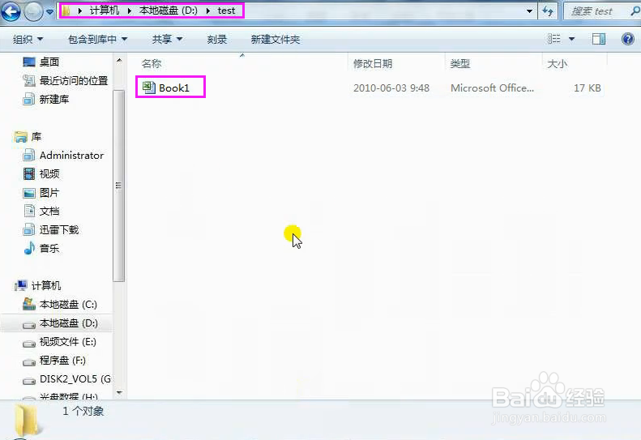Click test in the address breadcrumb
The width and height of the screenshot is (641, 440).
226,11
